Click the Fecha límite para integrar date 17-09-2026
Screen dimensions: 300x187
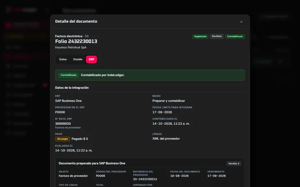pos(162,112)
